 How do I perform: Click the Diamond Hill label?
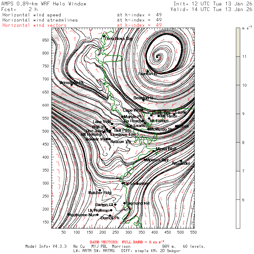click(x=138, y=203)
